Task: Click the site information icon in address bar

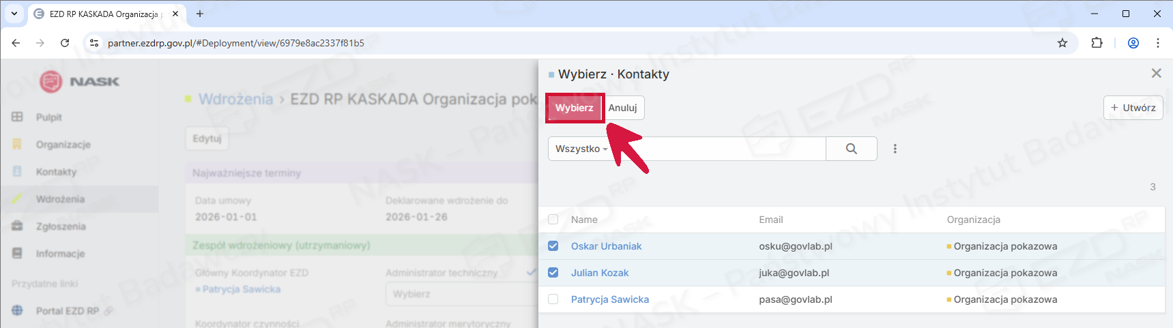Action: pyautogui.click(x=94, y=43)
